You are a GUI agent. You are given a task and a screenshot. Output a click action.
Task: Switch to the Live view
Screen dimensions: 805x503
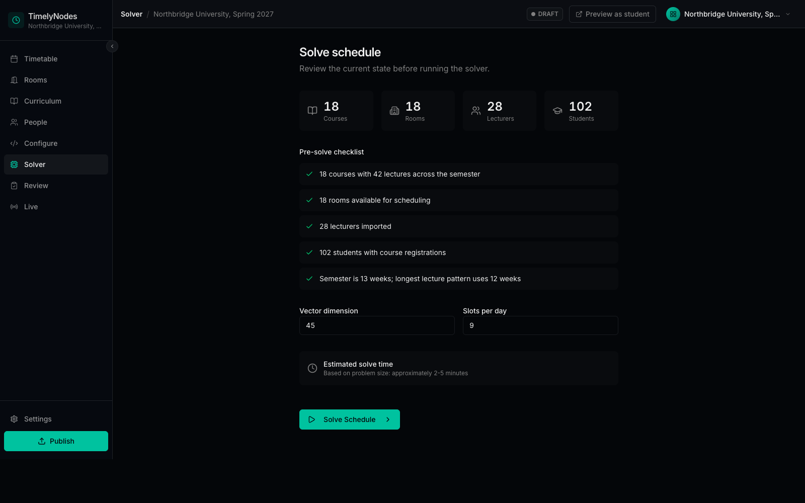point(56,207)
